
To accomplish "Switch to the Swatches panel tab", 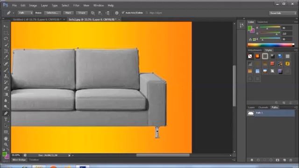I will click(263, 22).
